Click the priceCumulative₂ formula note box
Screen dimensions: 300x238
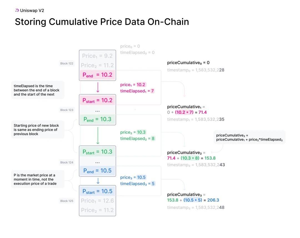249,137
